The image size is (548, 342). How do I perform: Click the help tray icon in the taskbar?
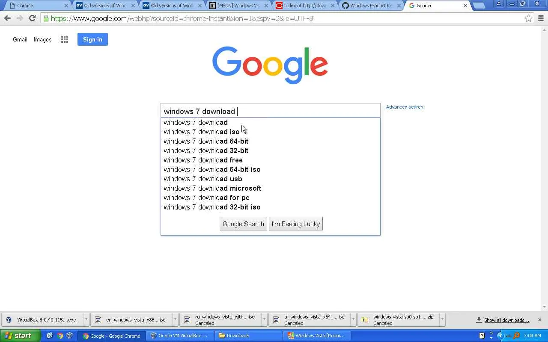pos(482,336)
